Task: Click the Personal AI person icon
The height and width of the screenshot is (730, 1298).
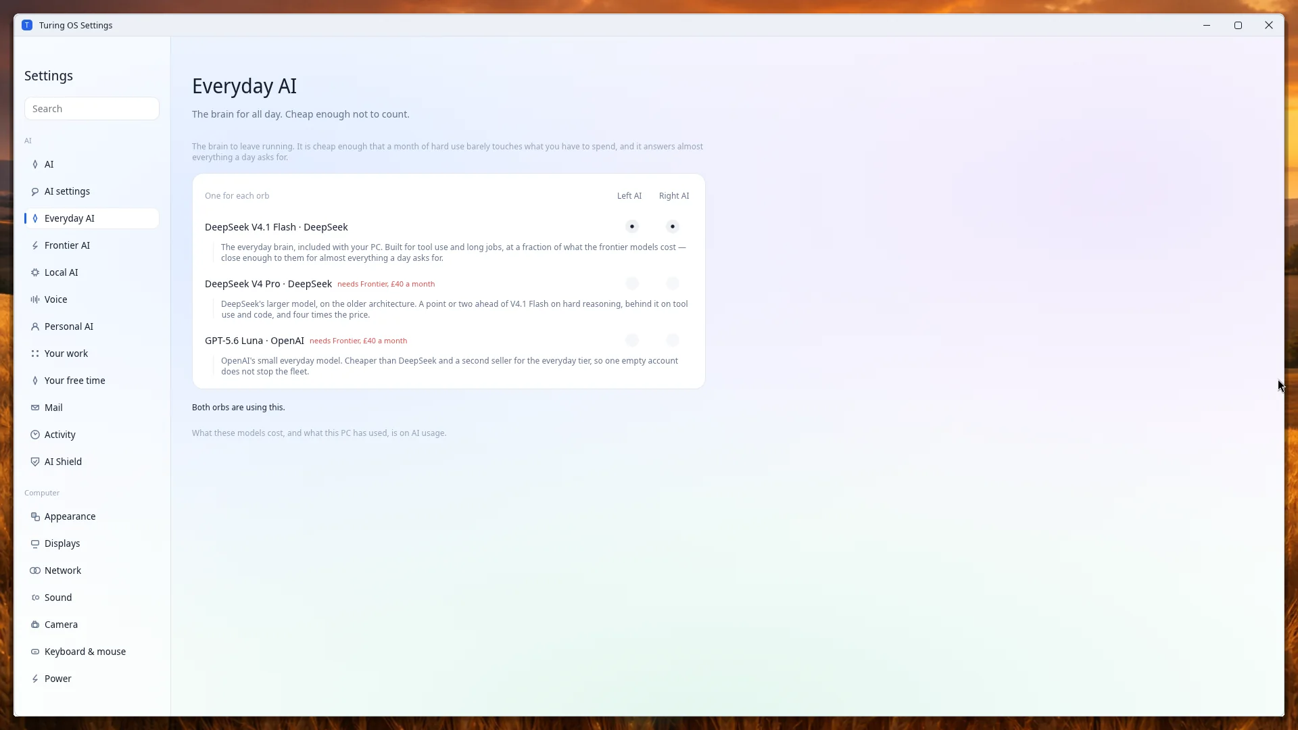Action: [35, 326]
